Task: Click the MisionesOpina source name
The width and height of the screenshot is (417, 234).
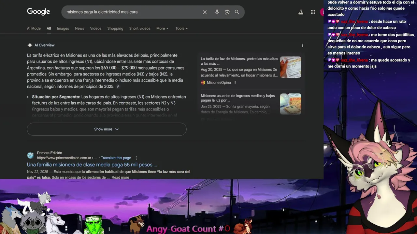Action: coord(219,83)
